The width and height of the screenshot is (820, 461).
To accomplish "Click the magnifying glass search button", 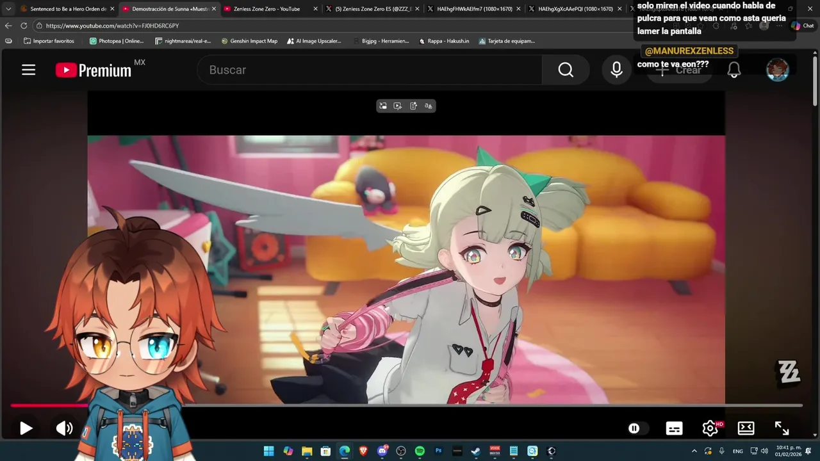I will 566,70.
